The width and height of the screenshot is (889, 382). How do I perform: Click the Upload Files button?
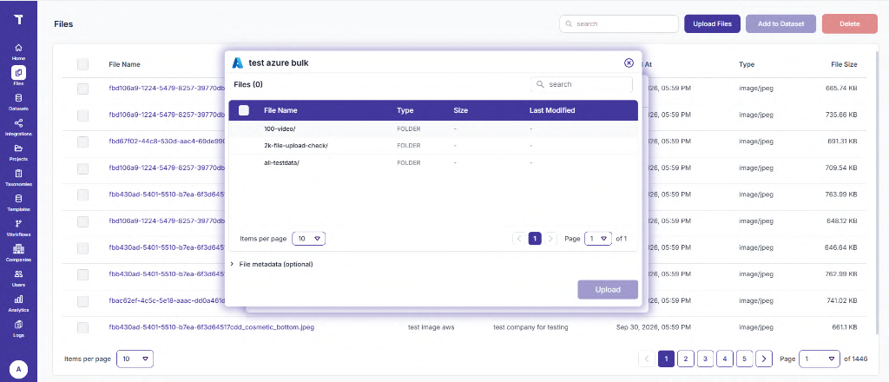coord(712,23)
